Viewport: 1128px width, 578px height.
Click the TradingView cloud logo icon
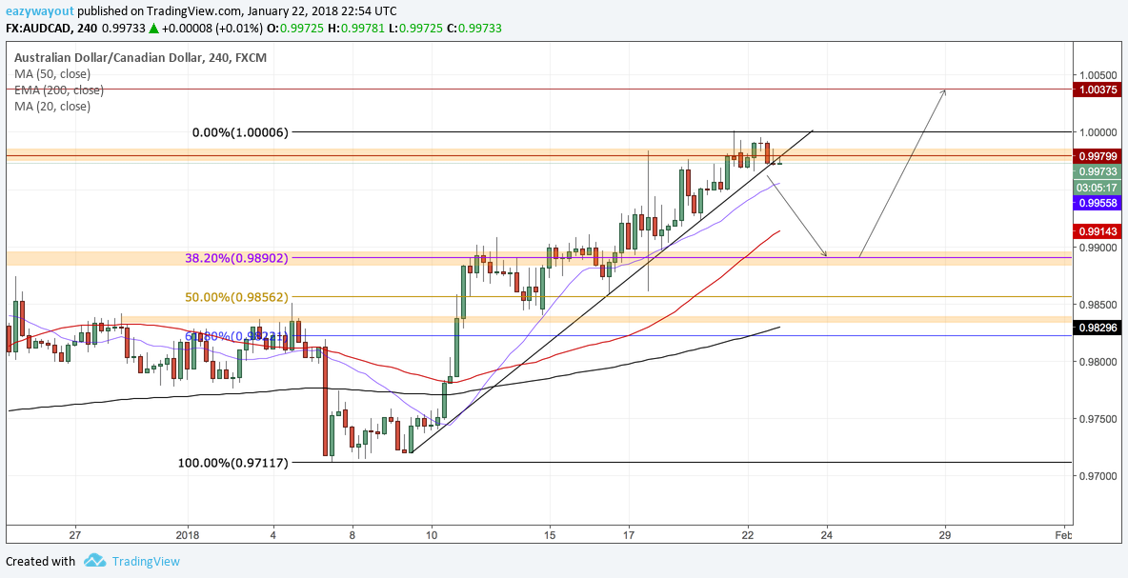(x=94, y=561)
